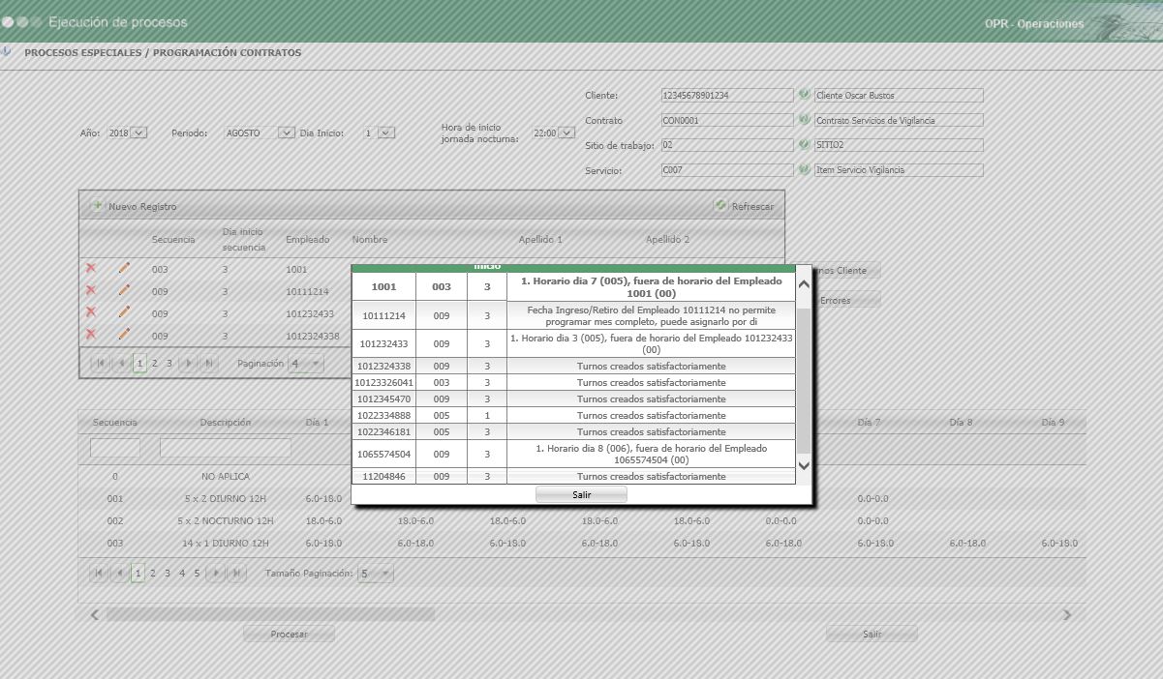Open lookup icon next to Cliente field

(x=805, y=95)
